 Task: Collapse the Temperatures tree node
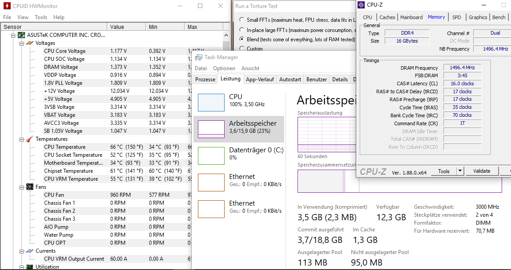[x=21, y=139]
